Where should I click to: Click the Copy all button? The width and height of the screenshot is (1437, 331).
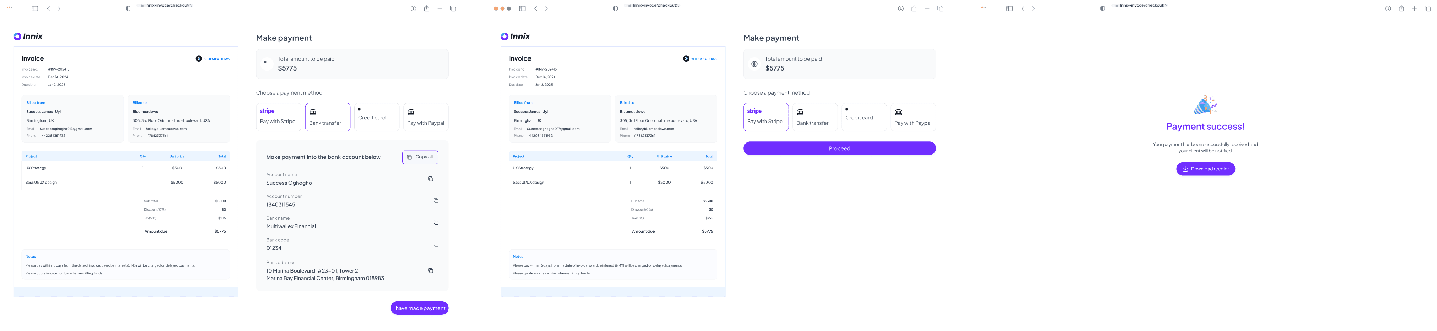(x=420, y=157)
